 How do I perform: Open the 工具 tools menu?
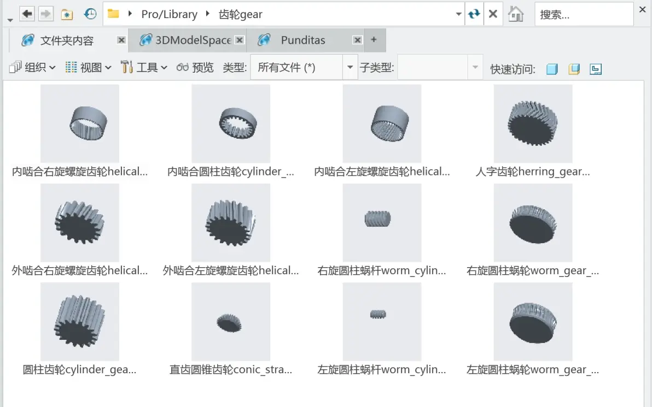[144, 67]
